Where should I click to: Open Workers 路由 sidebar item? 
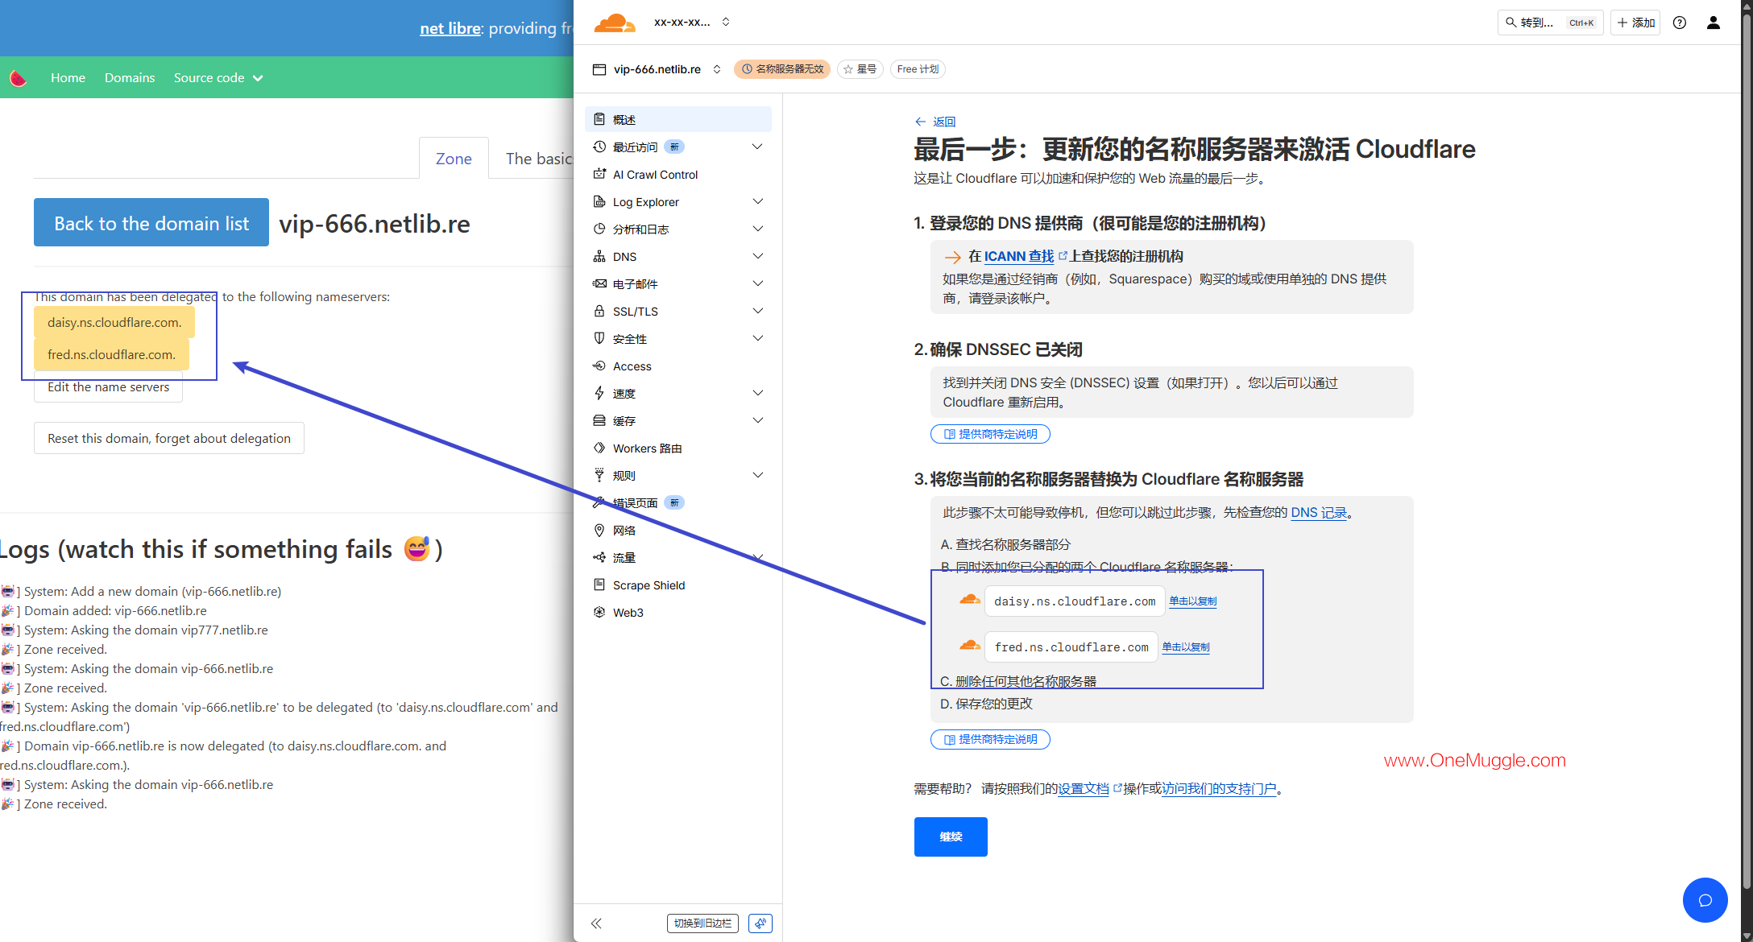(x=678, y=448)
